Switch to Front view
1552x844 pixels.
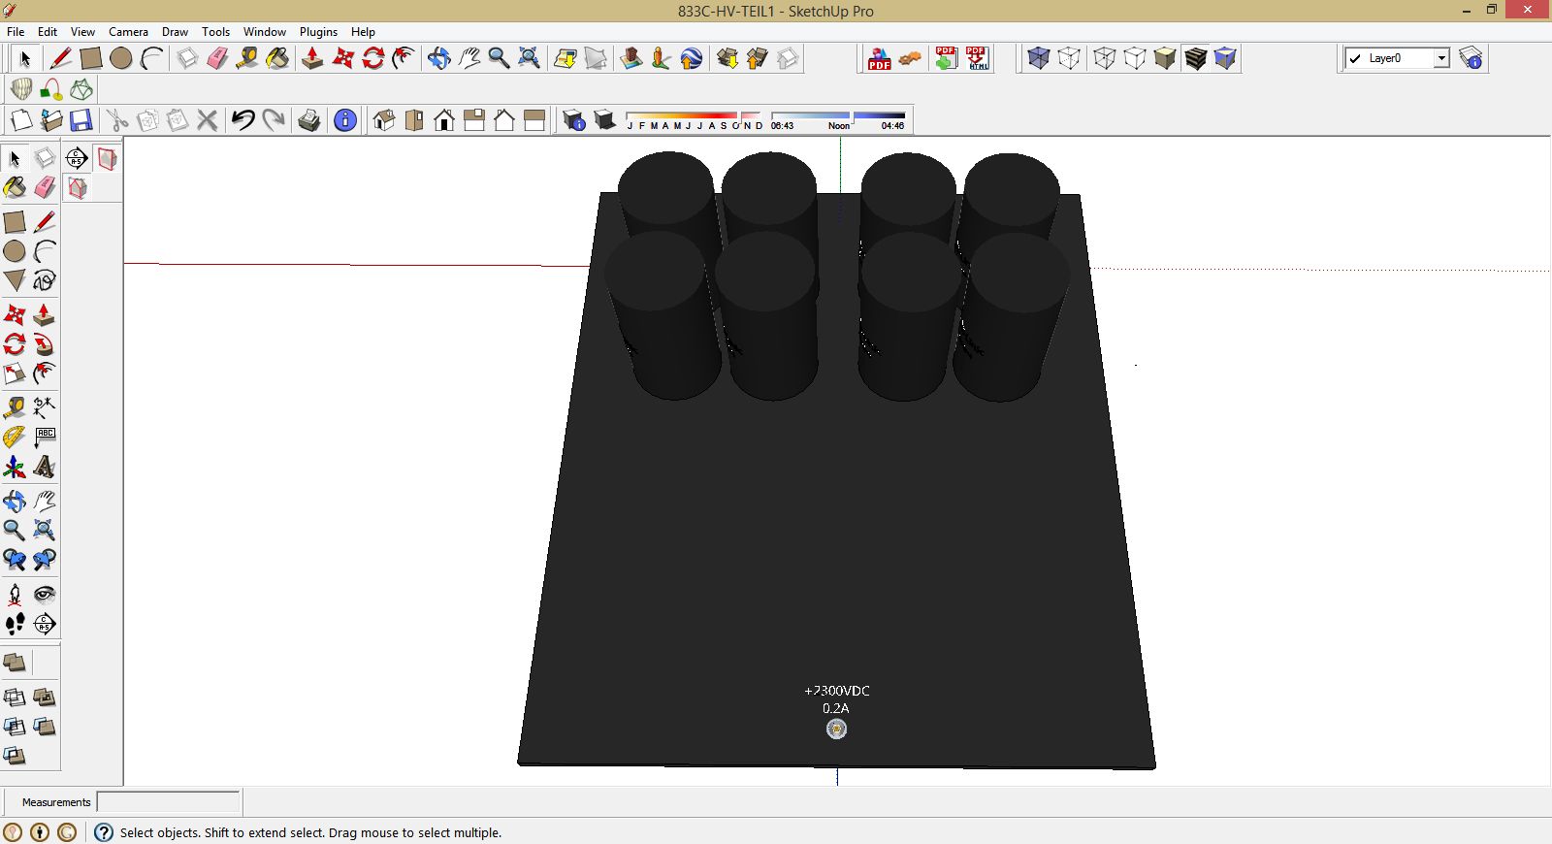pyautogui.click(x=444, y=120)
